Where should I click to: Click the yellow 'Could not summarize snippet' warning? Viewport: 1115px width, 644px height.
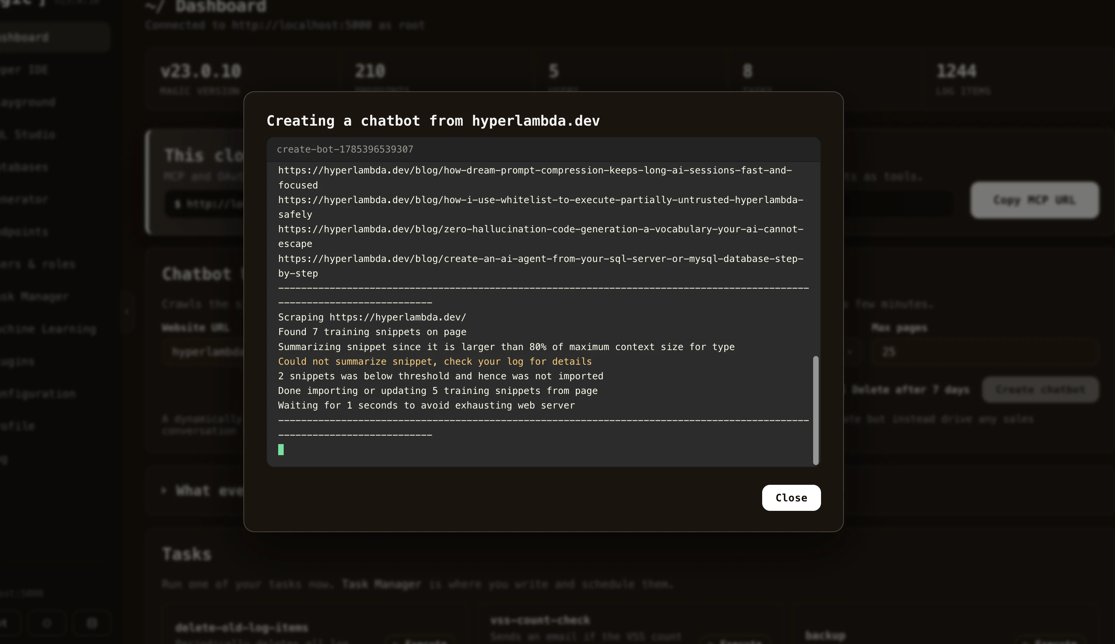coord(435,362)
